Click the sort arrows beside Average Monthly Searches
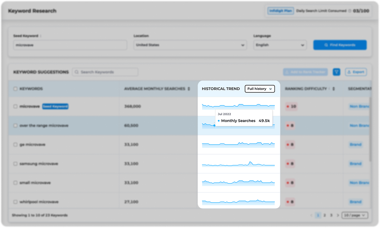 189,89
